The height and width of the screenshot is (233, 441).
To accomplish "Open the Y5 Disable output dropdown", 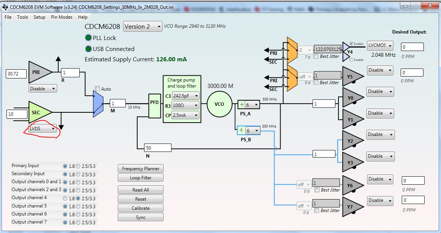I will point(380,70).
